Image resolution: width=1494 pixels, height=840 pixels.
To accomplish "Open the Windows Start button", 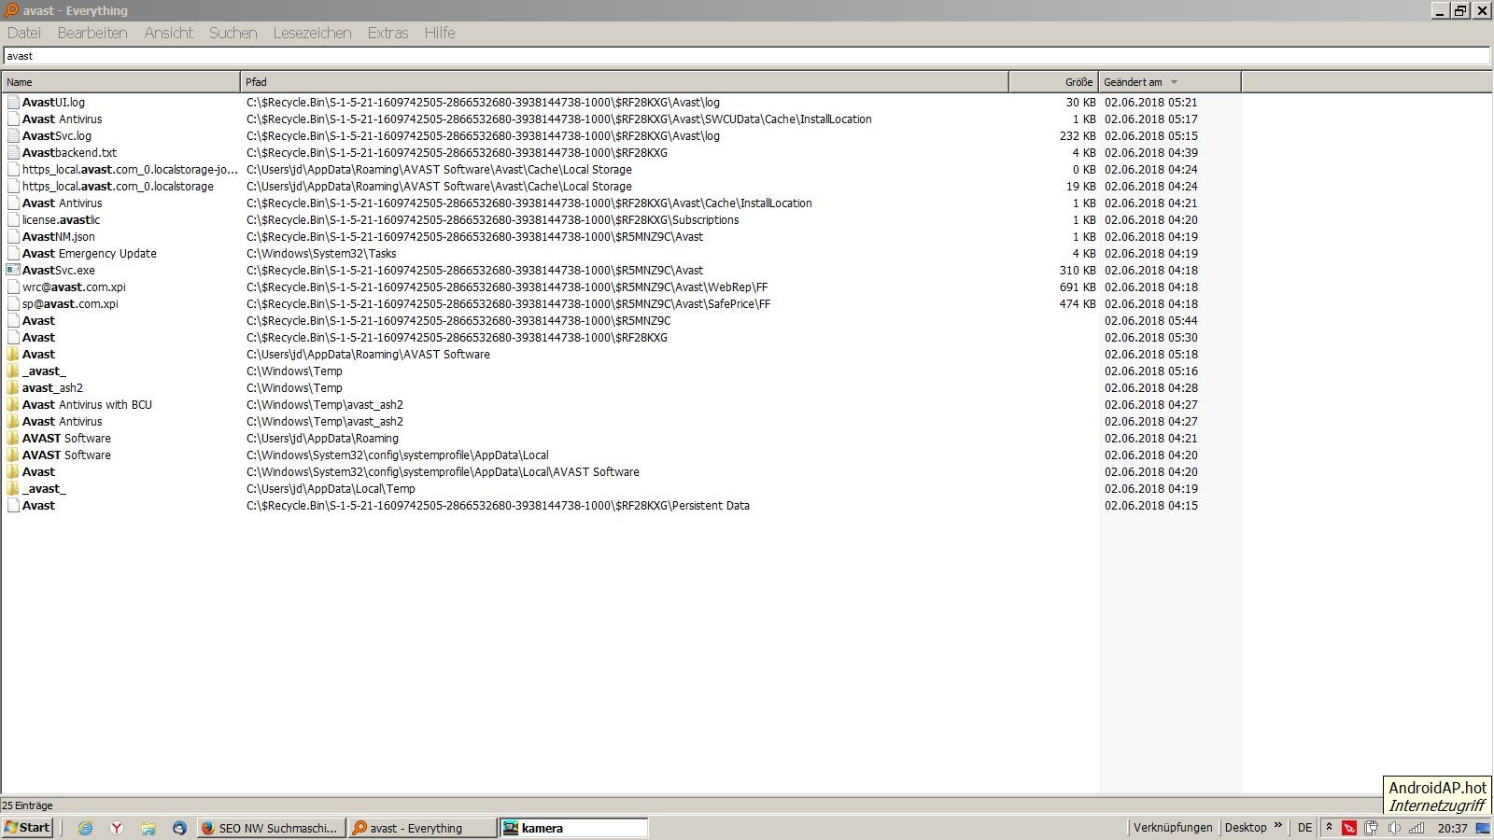I will coord(27,828).
